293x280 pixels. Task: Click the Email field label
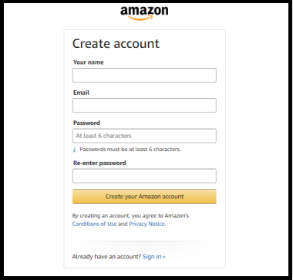(x=81, y=93)
